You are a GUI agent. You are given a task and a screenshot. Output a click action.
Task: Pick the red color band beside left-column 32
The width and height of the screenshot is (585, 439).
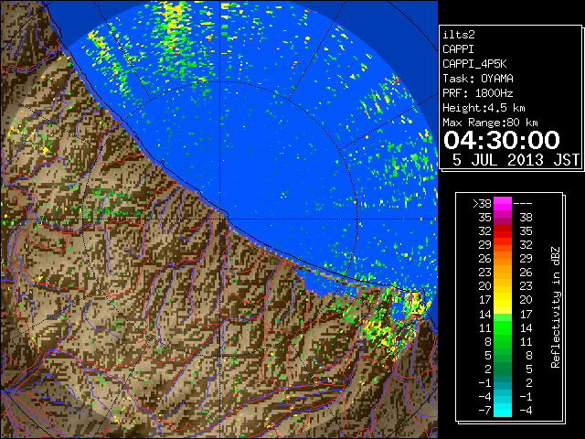point(503,231)
